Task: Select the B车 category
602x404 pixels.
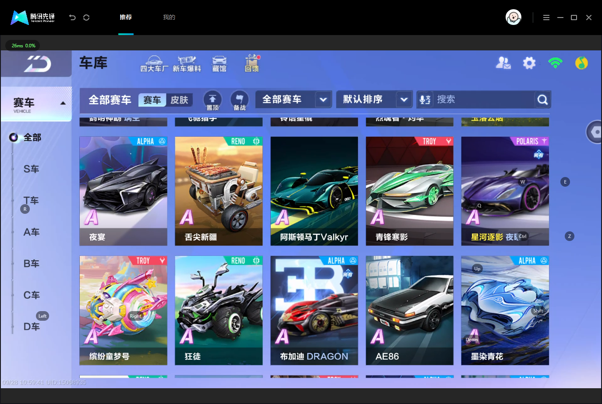Action: [x=32, y=264]
